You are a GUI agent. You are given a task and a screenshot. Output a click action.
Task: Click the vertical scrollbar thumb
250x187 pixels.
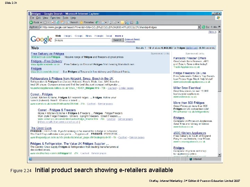tap(219, 62)
